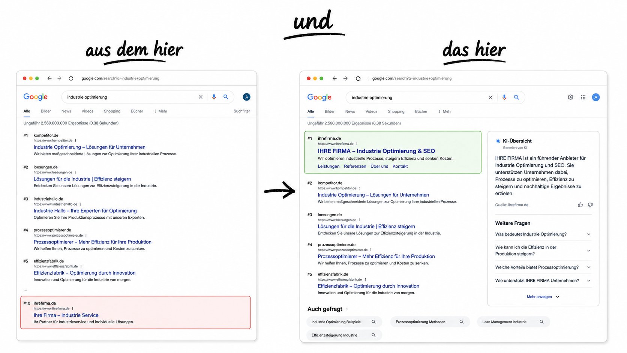
Task: Click search icon on Lean Management Industrie chip
Action: coord(541,322)
